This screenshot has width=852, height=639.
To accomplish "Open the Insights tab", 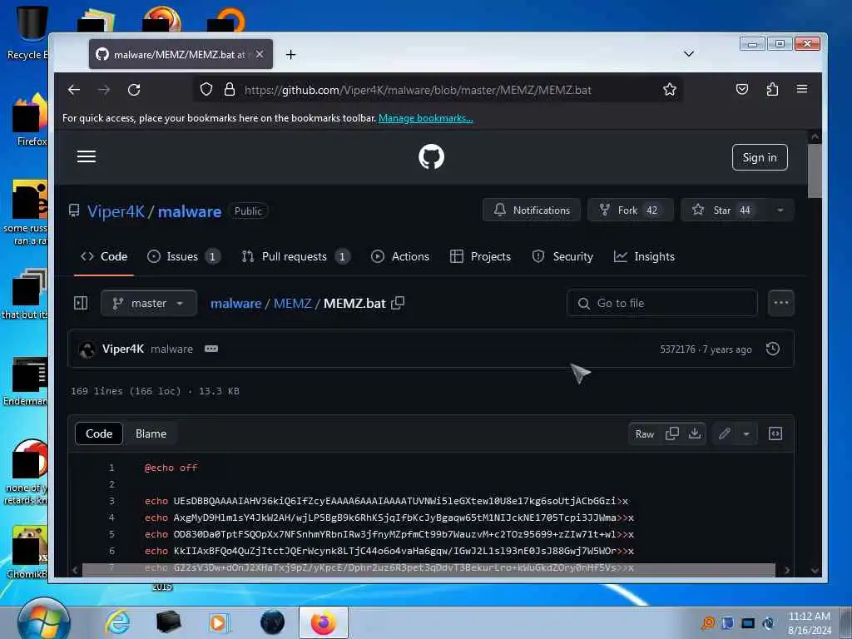I will [644, 256].
